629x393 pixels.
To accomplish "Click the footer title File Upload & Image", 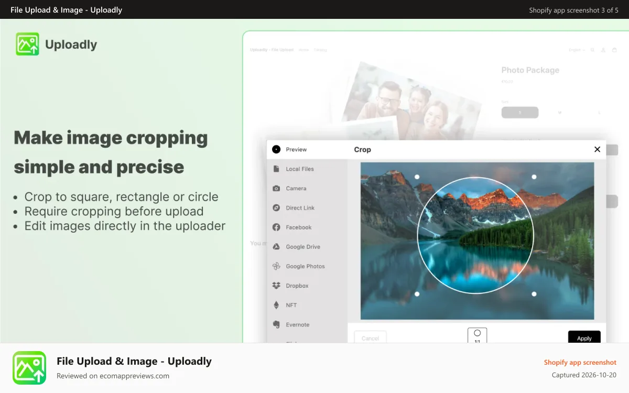I will pyautogui.click(x=134, y=361).
